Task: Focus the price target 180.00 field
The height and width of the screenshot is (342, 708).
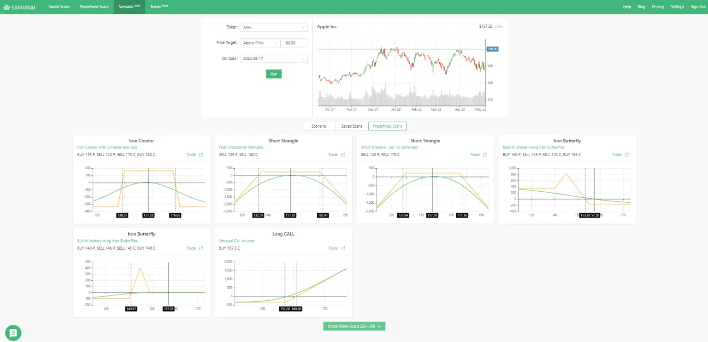Action: pos(294,43)
